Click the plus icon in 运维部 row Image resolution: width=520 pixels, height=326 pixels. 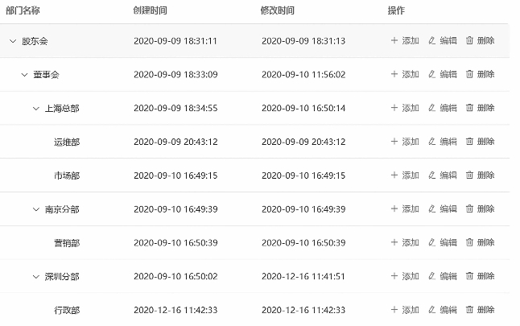coord(394,142)
